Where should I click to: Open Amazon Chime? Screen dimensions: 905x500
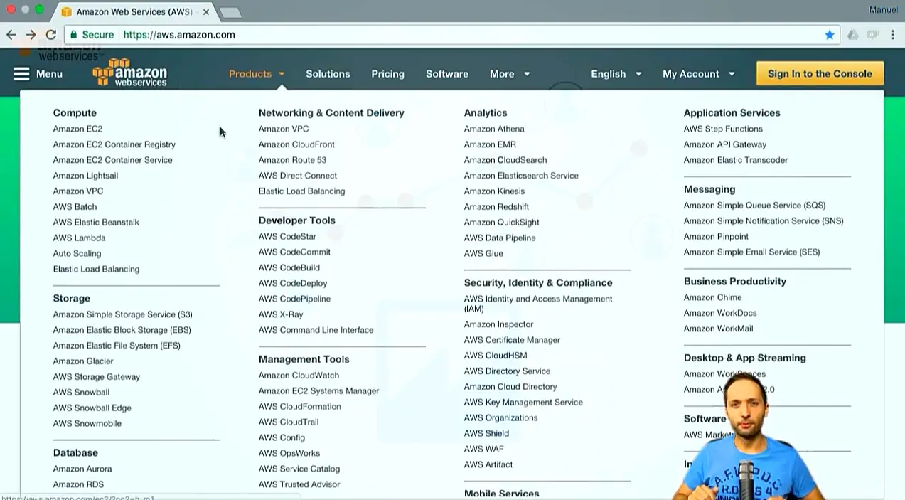712,298
